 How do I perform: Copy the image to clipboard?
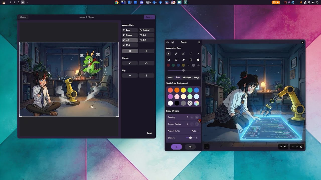tap(190, 147)
